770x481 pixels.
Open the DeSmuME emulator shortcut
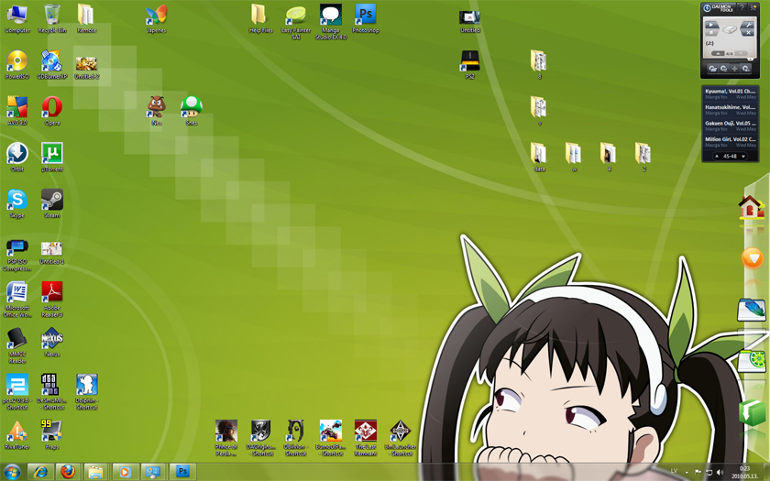[x=52, y=392]
